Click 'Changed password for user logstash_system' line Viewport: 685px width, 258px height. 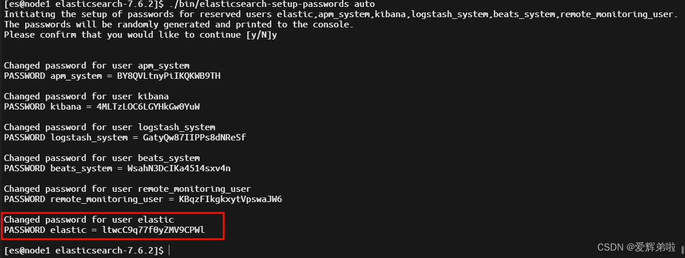pos(109,127)
